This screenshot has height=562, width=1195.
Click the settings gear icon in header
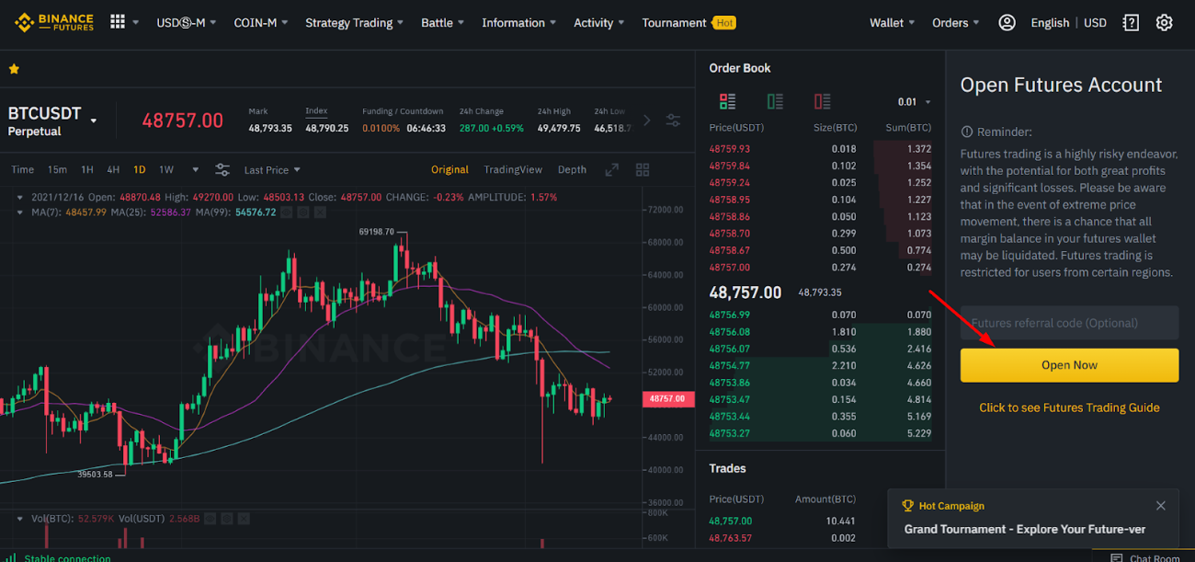tap(1164, 22)
